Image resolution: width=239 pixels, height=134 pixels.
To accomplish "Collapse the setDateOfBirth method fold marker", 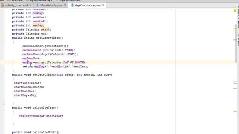I will pos(4,79).
